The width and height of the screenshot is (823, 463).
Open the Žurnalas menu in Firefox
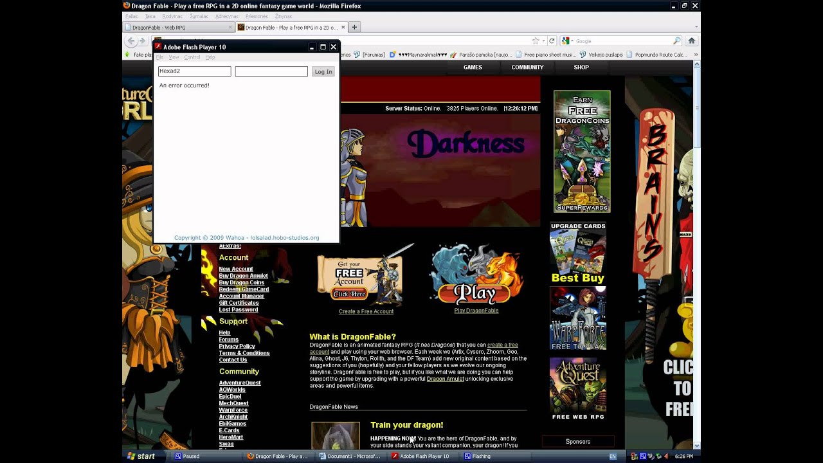[x=199, y=16]
